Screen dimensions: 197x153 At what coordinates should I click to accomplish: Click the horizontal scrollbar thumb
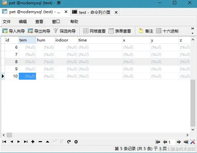click(10, 135)
